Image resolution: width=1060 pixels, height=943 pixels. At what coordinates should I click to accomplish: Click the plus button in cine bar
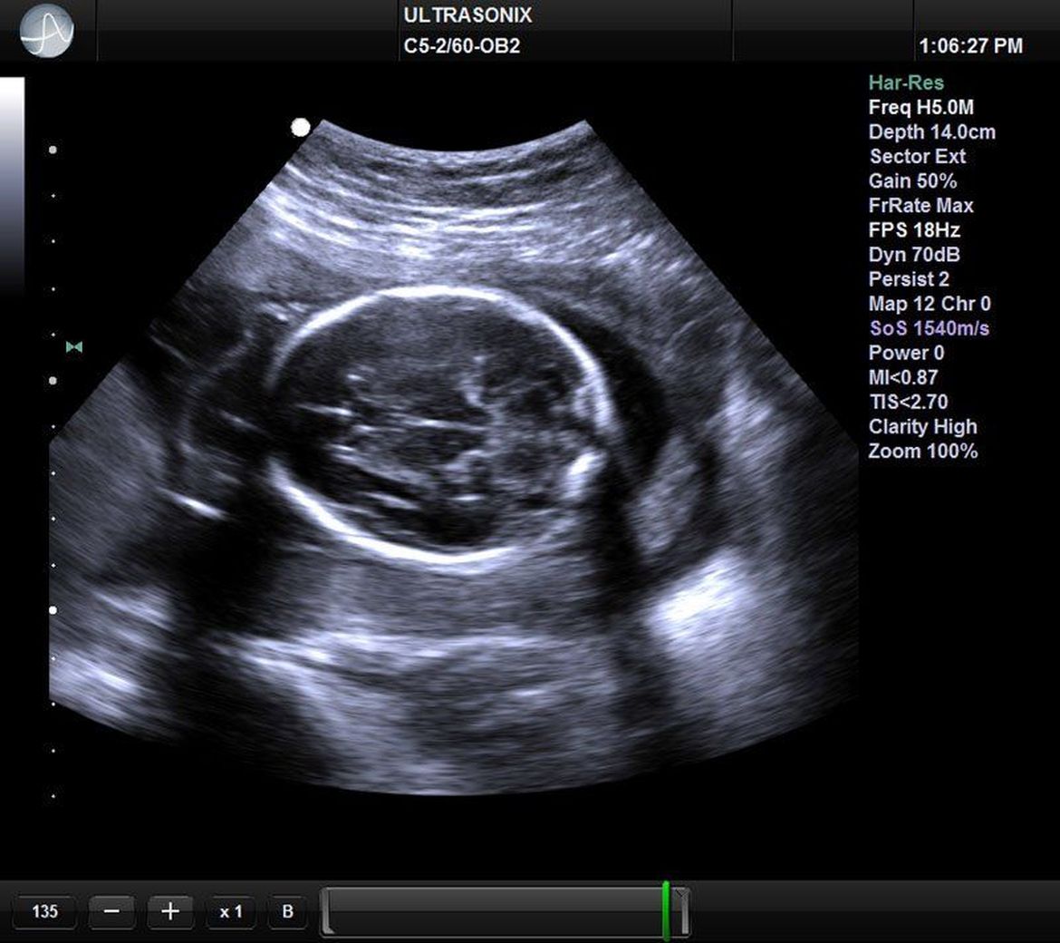click(x=170, y=911)
